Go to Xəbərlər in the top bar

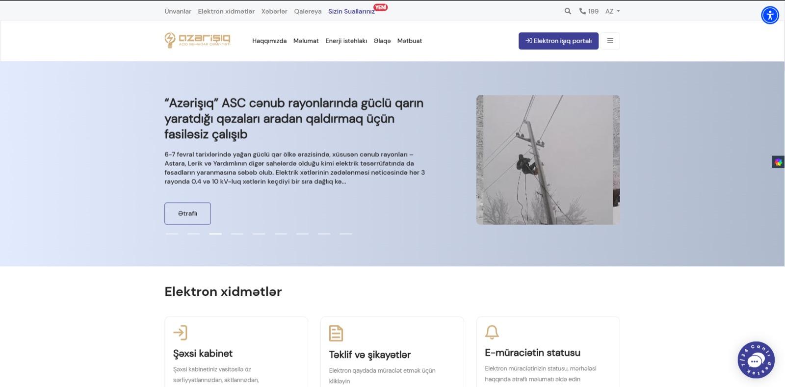(x=274, y=11)
